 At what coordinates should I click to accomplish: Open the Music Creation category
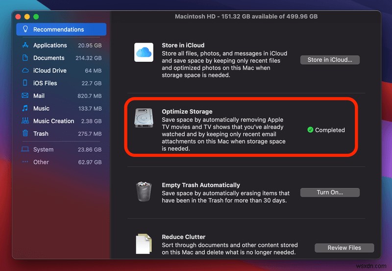click(x=61, y=121)
